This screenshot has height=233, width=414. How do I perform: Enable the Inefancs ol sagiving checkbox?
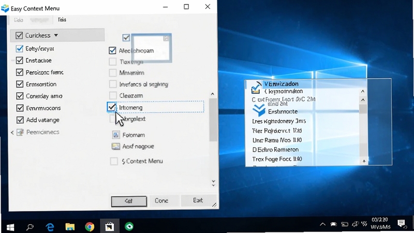(113, 84)
